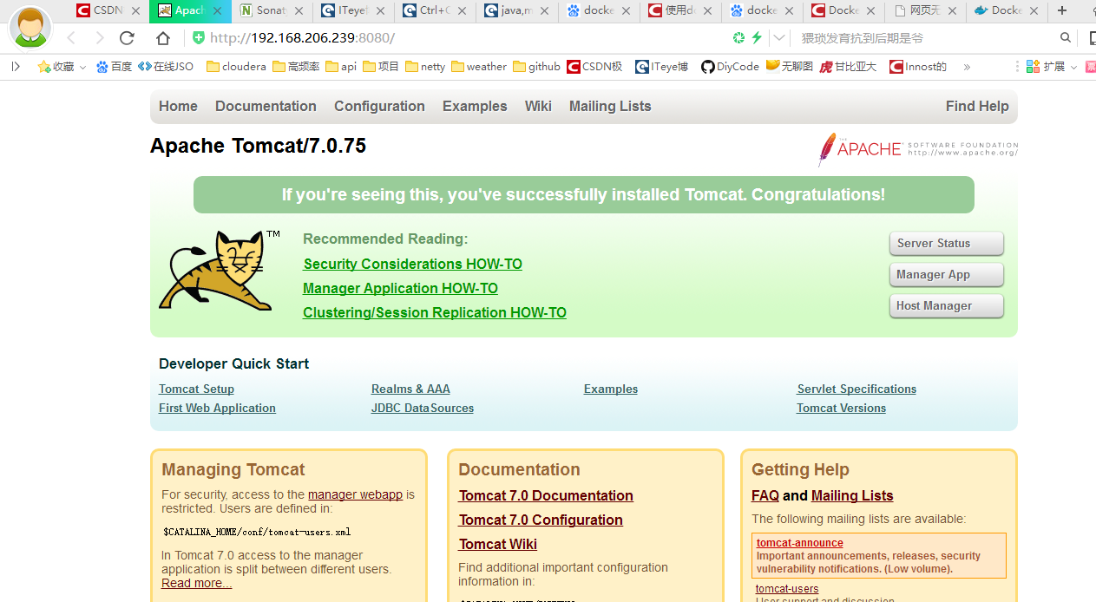
Task: Close the 网页无 tab
Action: (x=952, y=11)
